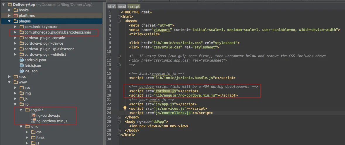Expand the com.phonegap.plugins.barcodescanner folder
This screenshot has width=345, height=145.
point(15,32)
